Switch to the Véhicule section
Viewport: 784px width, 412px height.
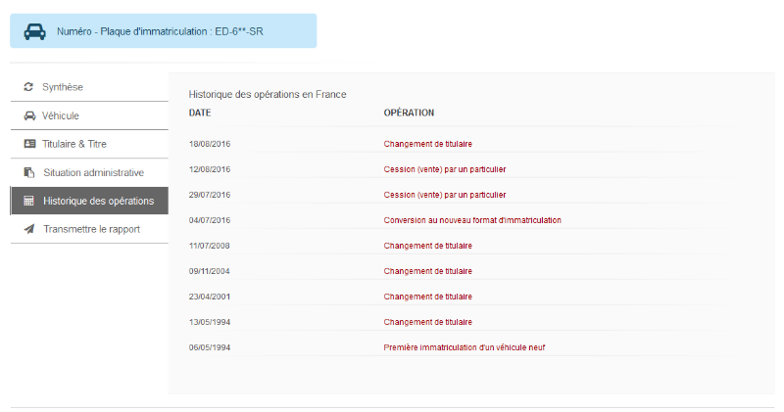click(89, 115)
